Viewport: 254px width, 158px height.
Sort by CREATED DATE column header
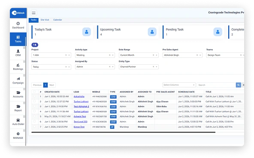[52, 92]
